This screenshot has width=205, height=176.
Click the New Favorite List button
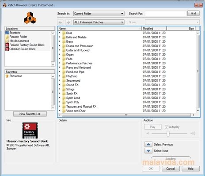coord(30,114)
